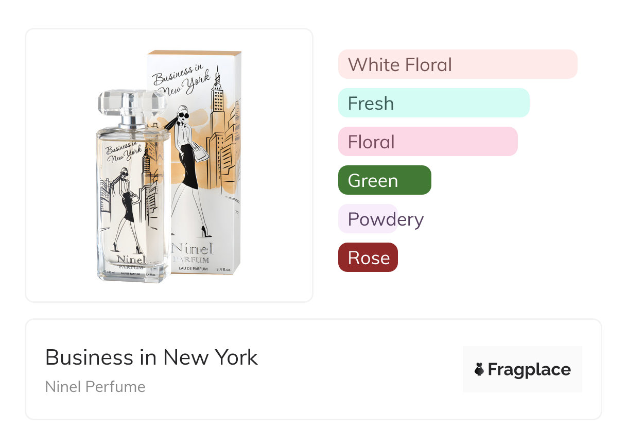Click the script title on the box
The image size is (627, 445).
[182, 81]
